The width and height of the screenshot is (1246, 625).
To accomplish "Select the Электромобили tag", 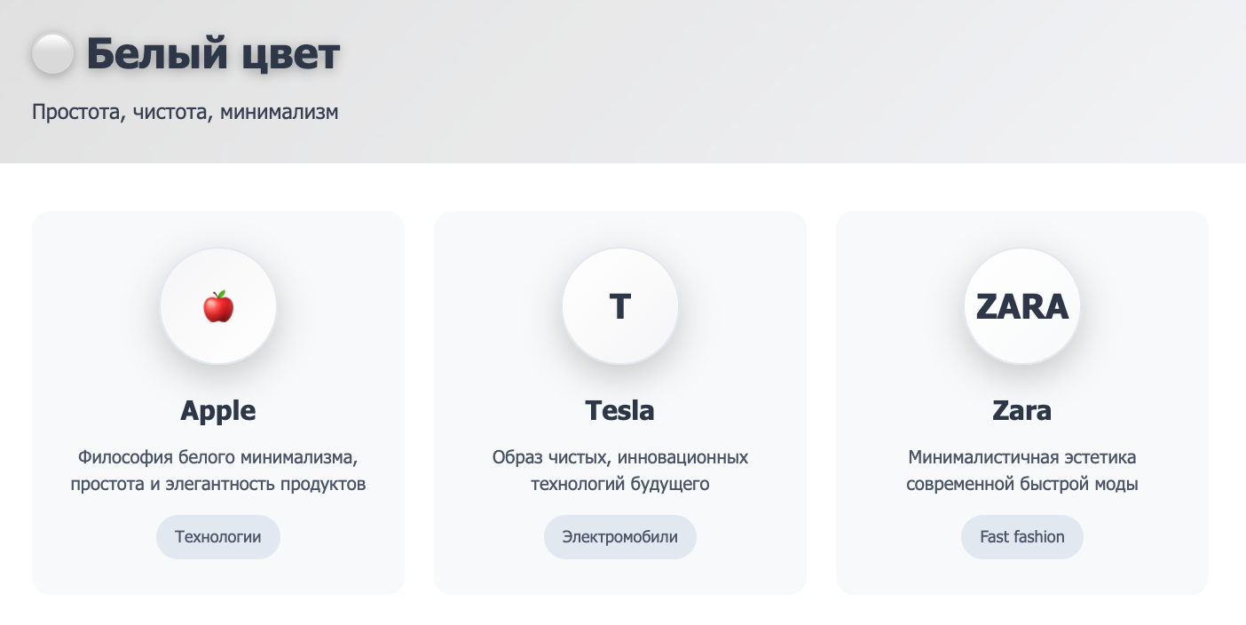I will click(620, 537).
